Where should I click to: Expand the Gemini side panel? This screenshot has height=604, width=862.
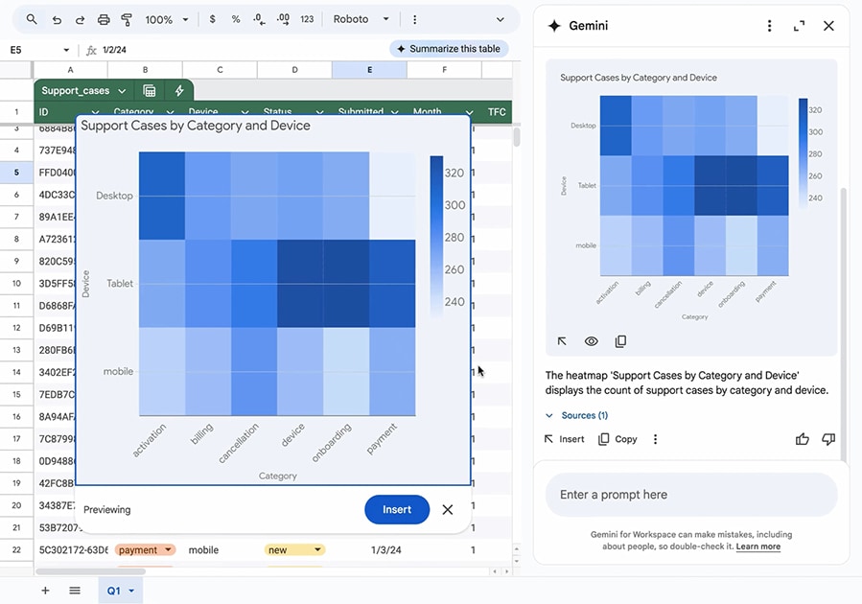pyautogui.click(x=799, y=26)
